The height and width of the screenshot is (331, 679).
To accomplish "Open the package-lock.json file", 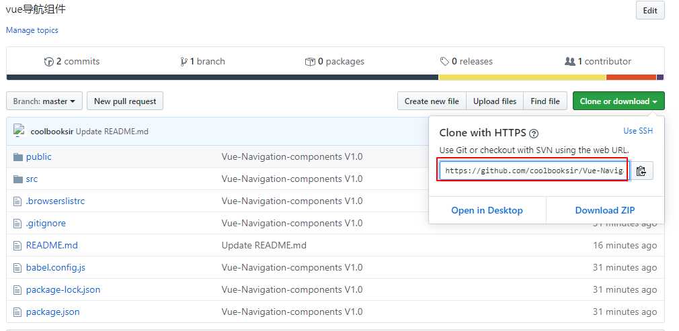I will [x=63, y=290].
